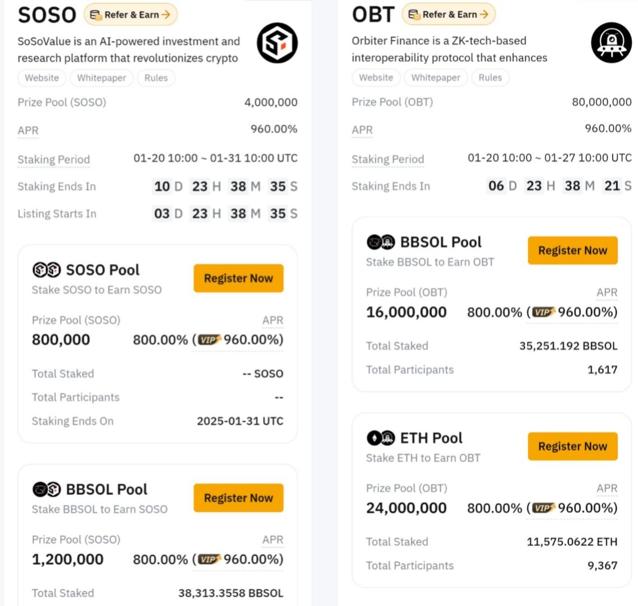
Task: Click the VIP badge in OBT BBSOL Pool
Action: [543, 312]
